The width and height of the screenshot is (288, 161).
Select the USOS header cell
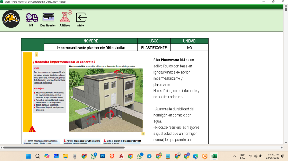click(x=154, y=41)
